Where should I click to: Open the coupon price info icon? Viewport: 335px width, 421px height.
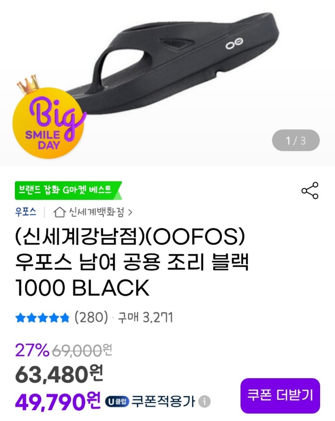pos(204,402)
